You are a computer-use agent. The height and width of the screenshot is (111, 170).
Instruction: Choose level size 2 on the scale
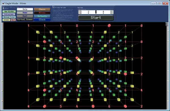tap(88, 12)
